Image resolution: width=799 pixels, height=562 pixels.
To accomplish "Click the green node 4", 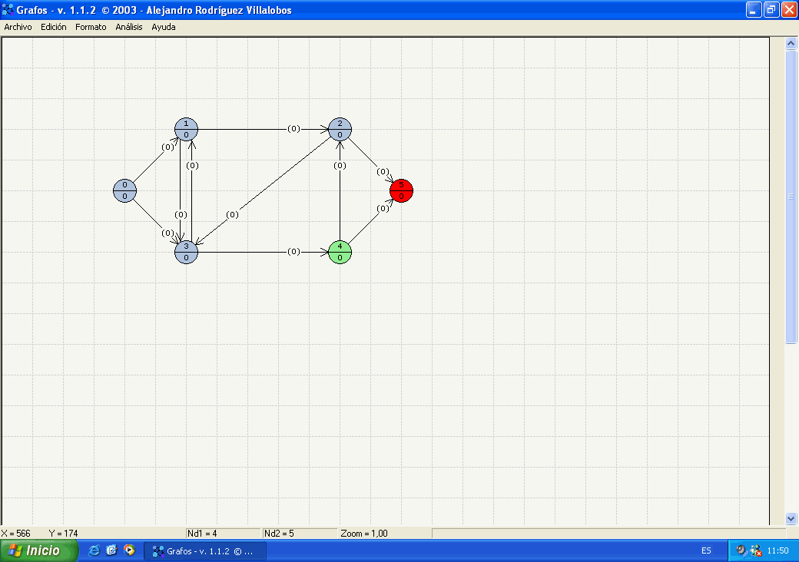I will tap(340, 252).
